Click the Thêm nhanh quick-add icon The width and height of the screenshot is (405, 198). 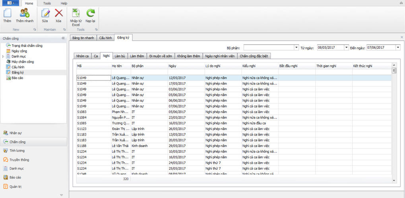pyautogui.click(x=25, y=14)
